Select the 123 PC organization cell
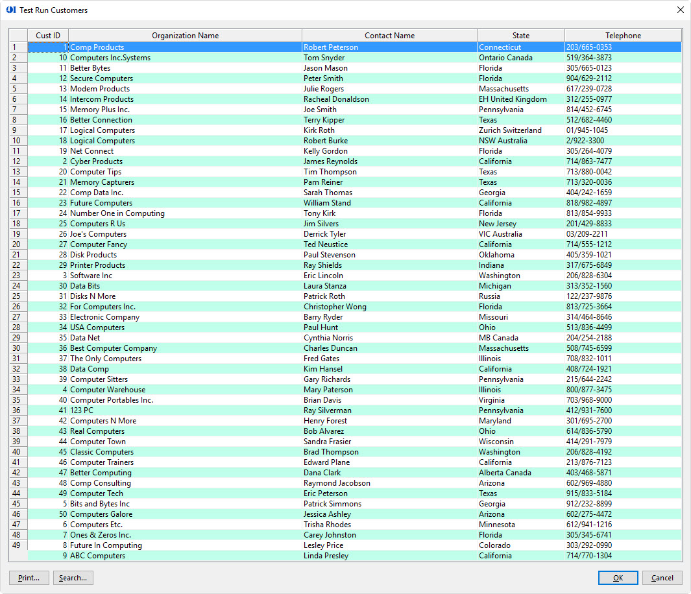The image size is (691, 594). click(185, 410)
